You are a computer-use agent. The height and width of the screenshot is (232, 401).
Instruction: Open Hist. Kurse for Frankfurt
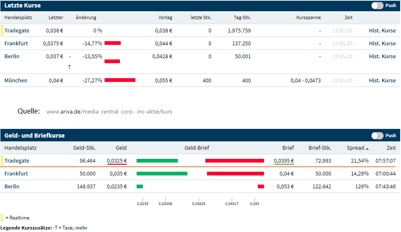(382, 43)
